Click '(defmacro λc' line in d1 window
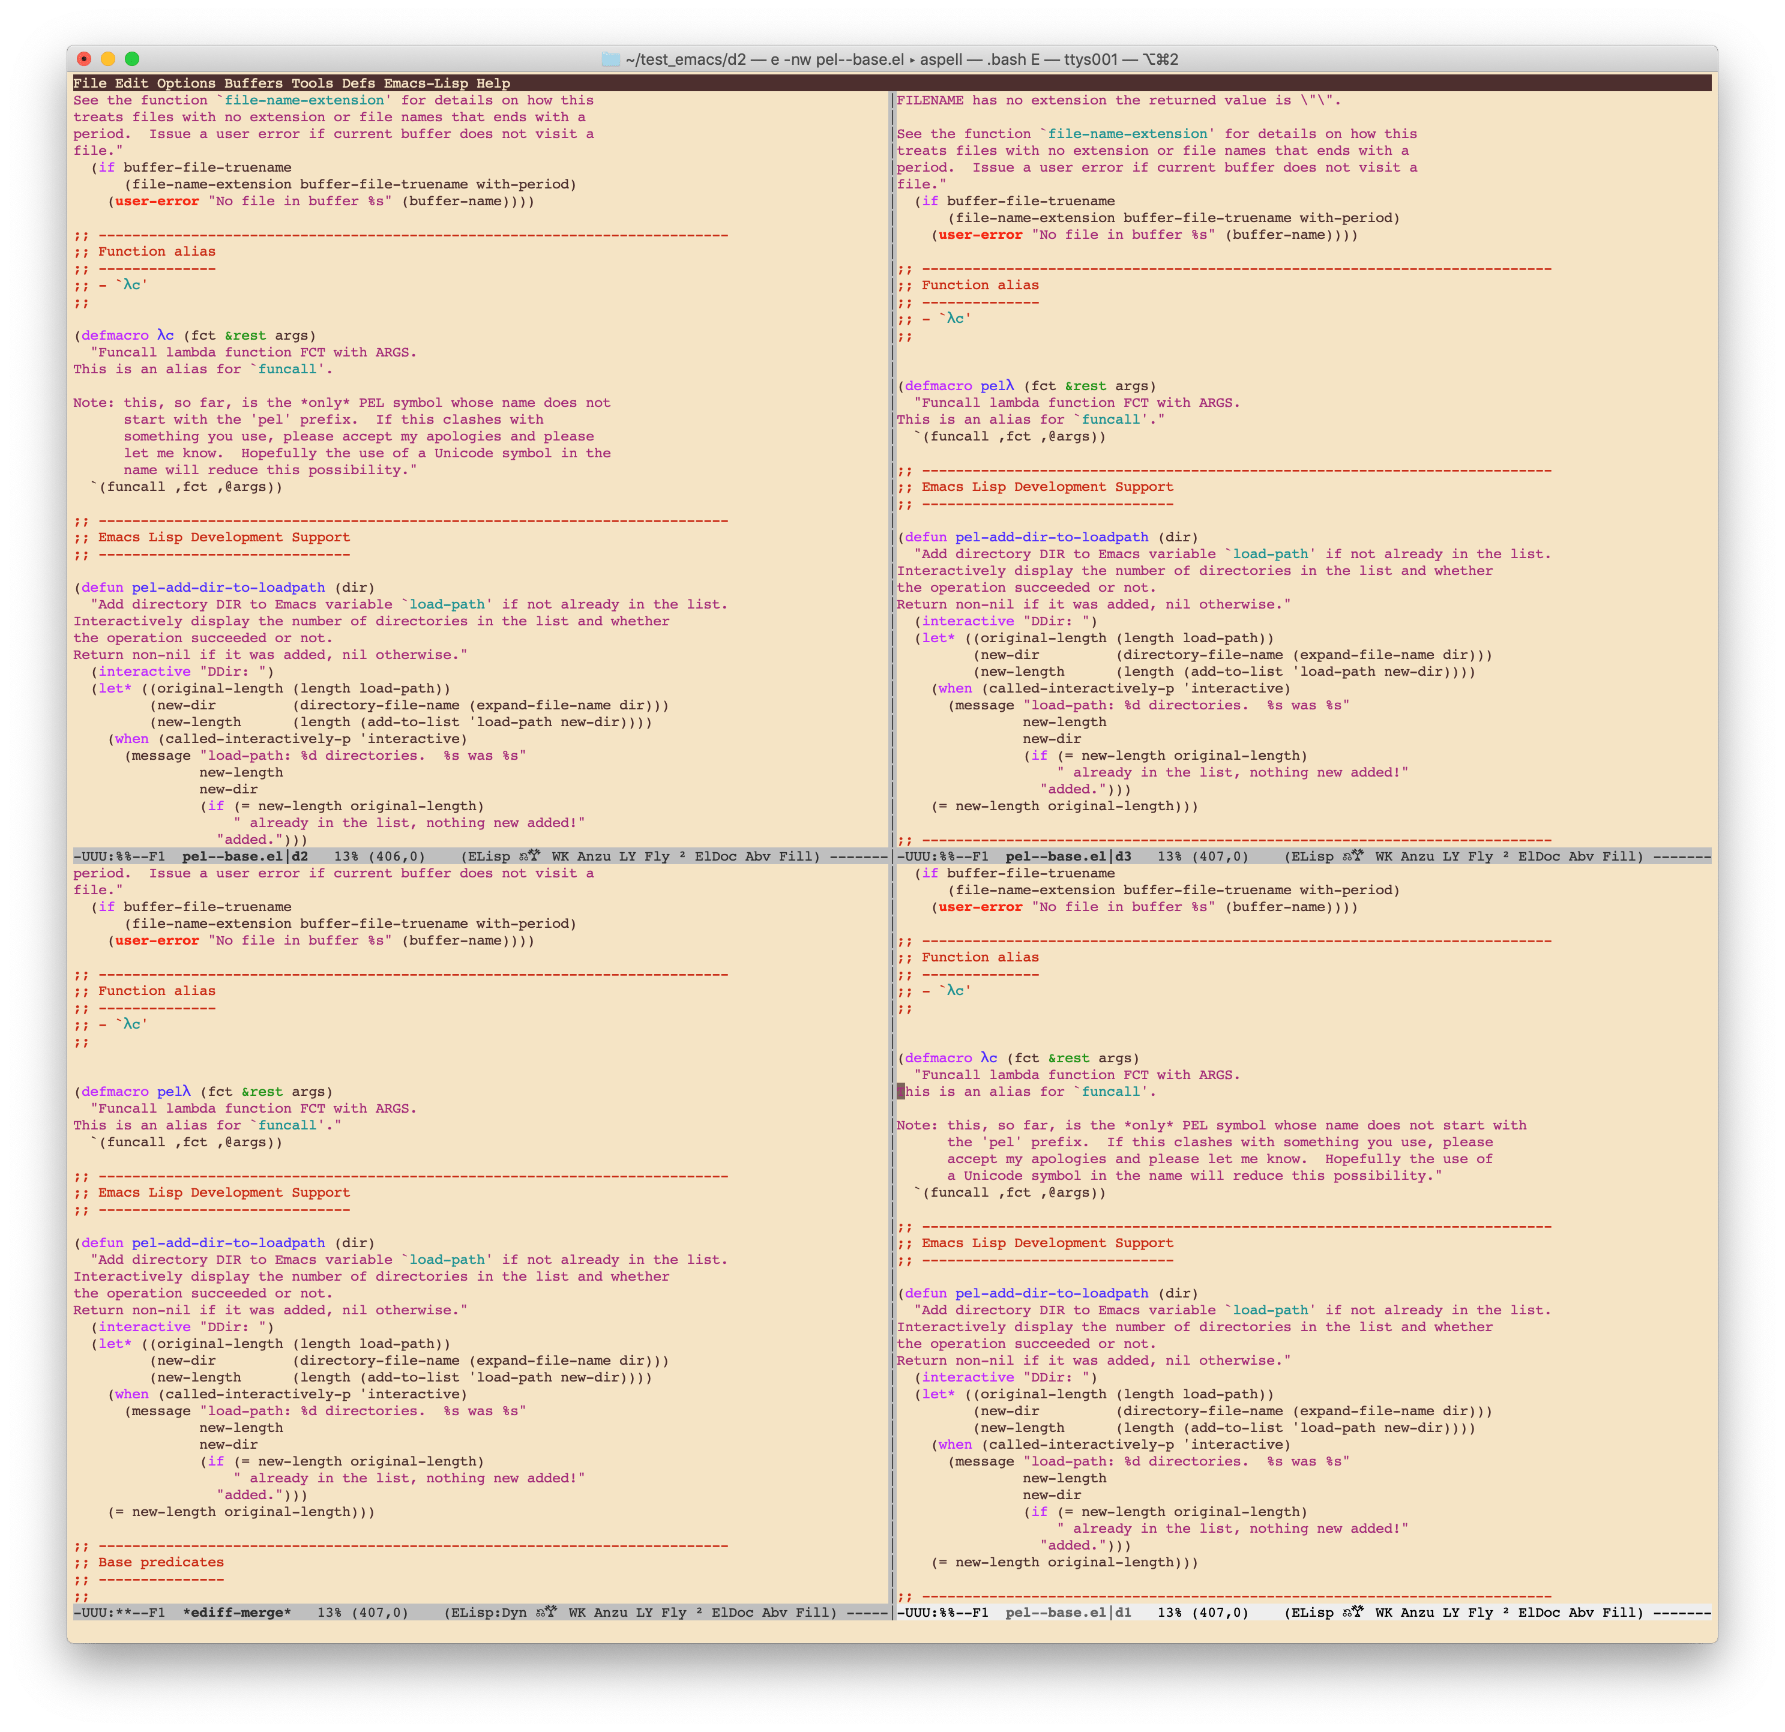1785x1732 pixels. [1018, 1057]
